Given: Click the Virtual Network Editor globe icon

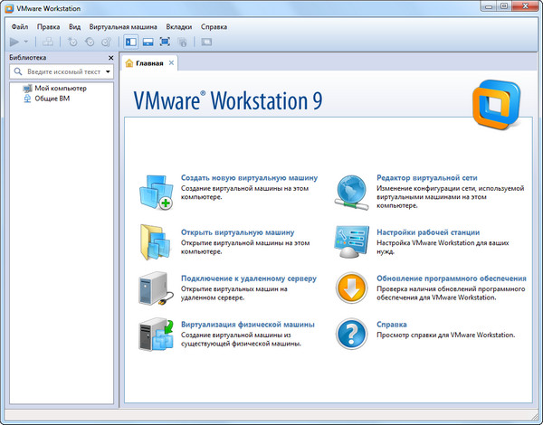Looking at the screenshot, I should pos(351,191).
